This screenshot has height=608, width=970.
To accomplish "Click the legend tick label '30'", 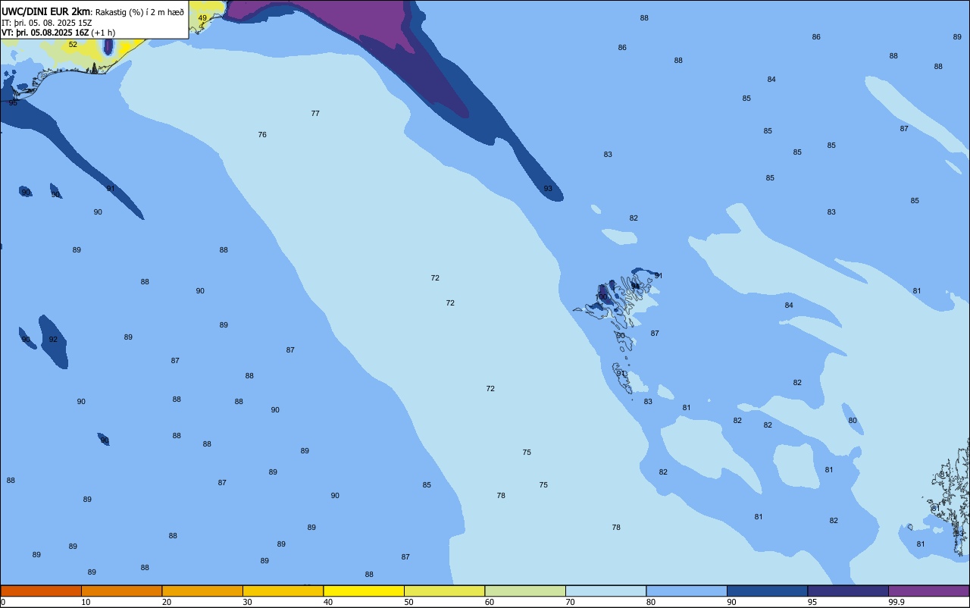I will click(x=247, y=602).
